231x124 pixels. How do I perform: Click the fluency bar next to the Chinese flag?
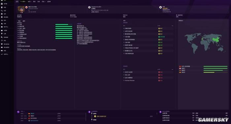point(215,67)
